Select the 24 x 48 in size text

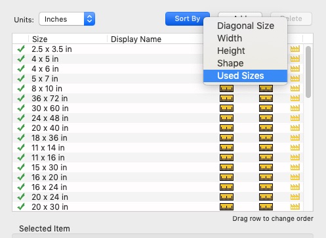pyautogui.click(x=50, y=118)
